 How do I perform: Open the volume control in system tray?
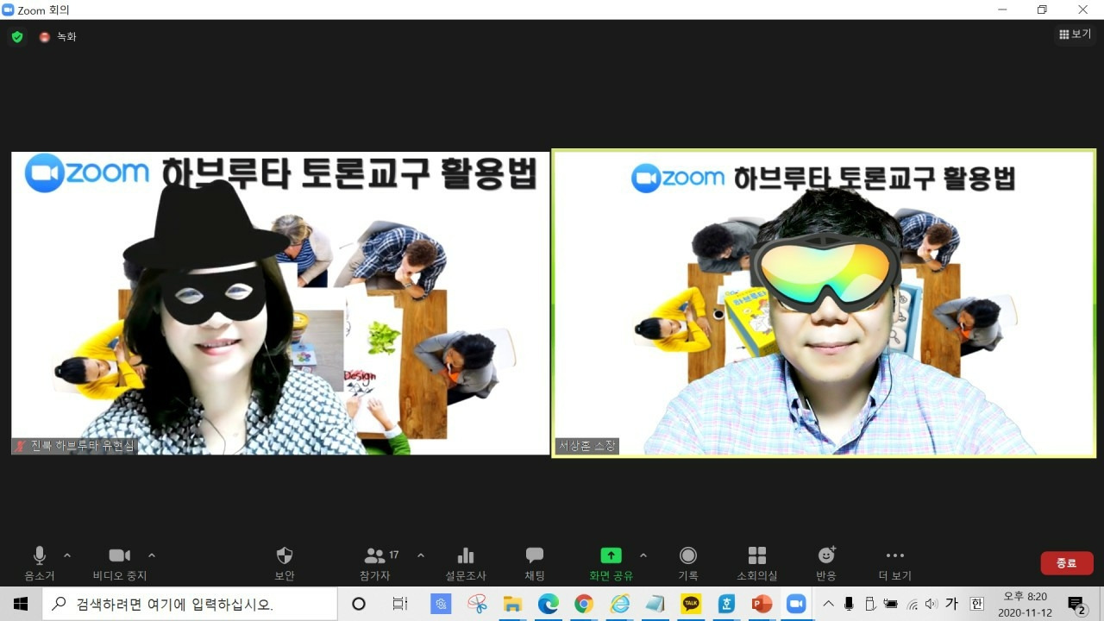click(931, 604)
